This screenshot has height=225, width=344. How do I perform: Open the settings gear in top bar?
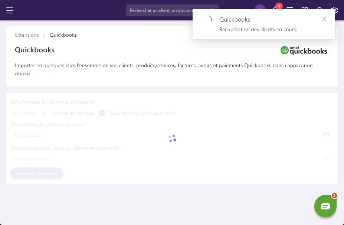pyautogui.click(x=334, y=10)
